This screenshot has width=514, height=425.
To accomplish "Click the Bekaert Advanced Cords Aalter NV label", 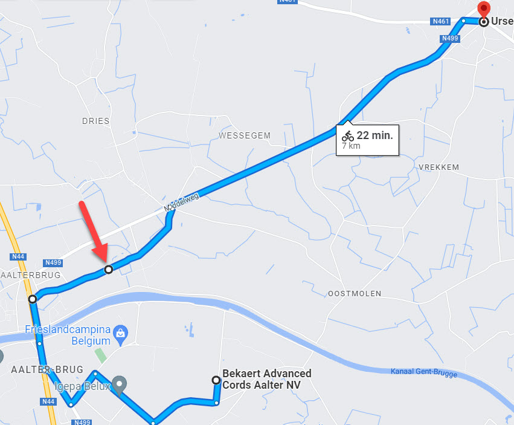I will (267, 379).
